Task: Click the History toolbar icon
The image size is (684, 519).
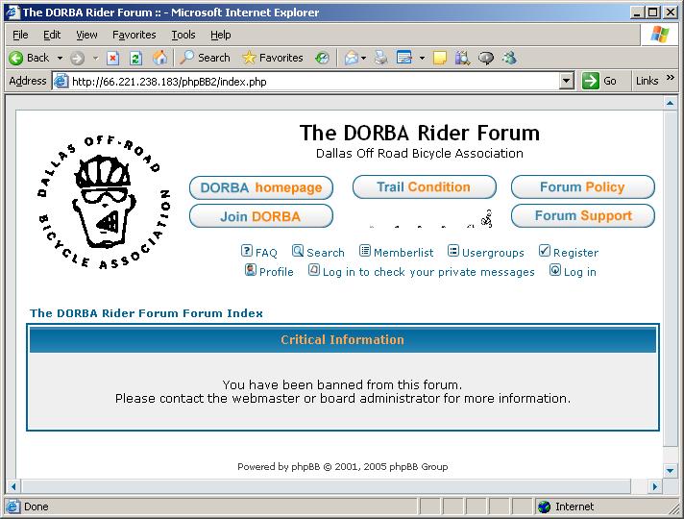Action: click(x=322, y=58)
